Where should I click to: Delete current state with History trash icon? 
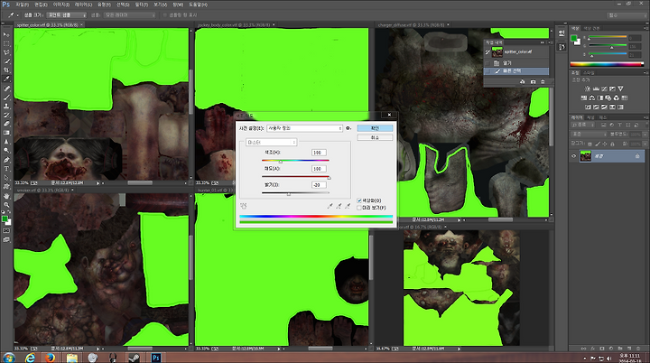[543, 82]
